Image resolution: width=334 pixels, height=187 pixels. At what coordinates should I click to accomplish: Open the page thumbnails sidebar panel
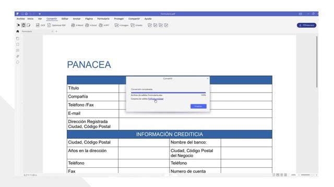click(x=18, y=38)
